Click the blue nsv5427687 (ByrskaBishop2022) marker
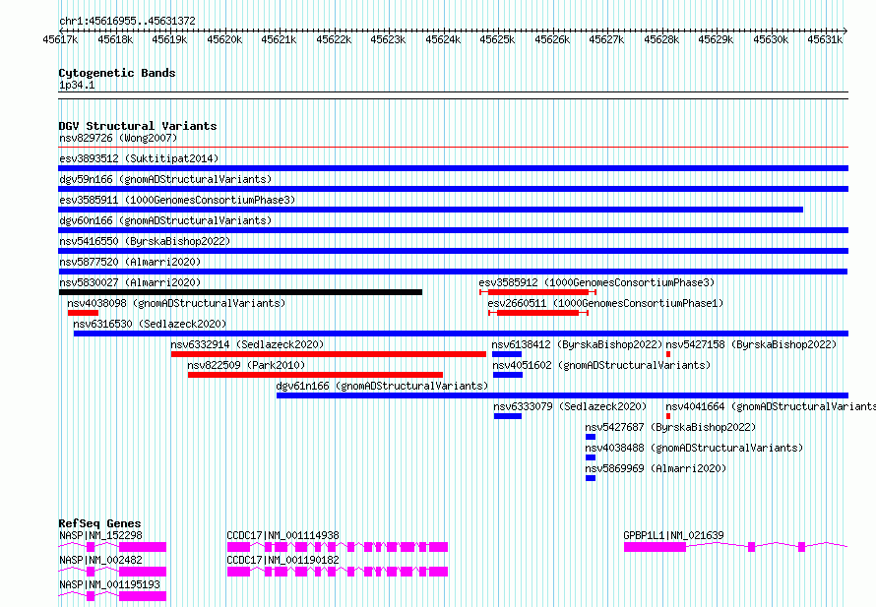This screenshot has width=876, height=607. click(x=591, y=437)
